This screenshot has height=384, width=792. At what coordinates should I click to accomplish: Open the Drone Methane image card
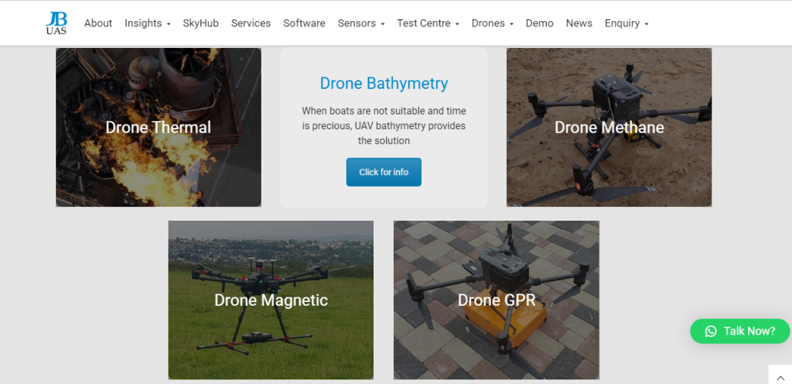coord(609,128)
